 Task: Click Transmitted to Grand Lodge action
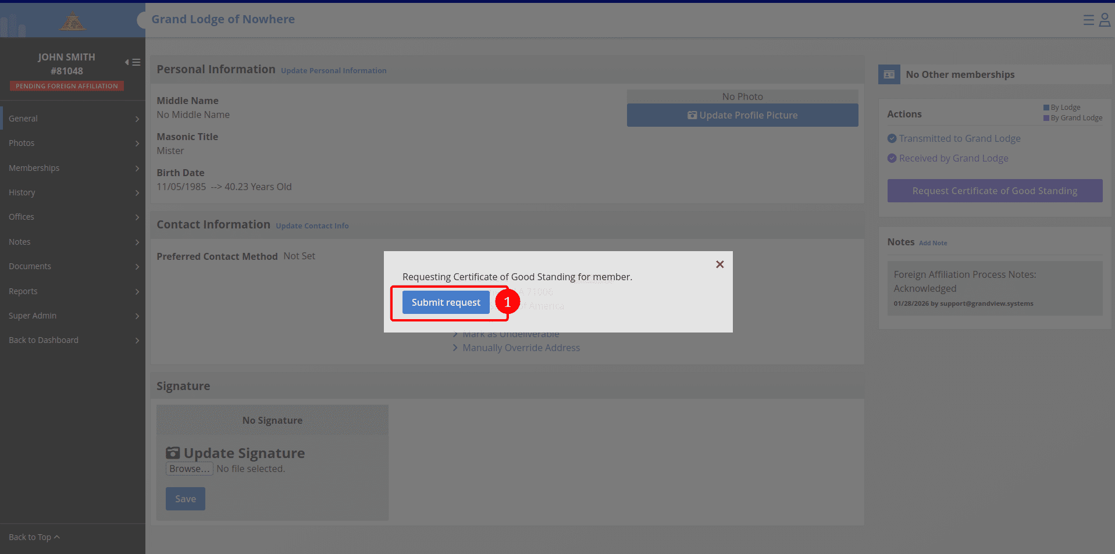pyautogui.click(x=960, y=138)
